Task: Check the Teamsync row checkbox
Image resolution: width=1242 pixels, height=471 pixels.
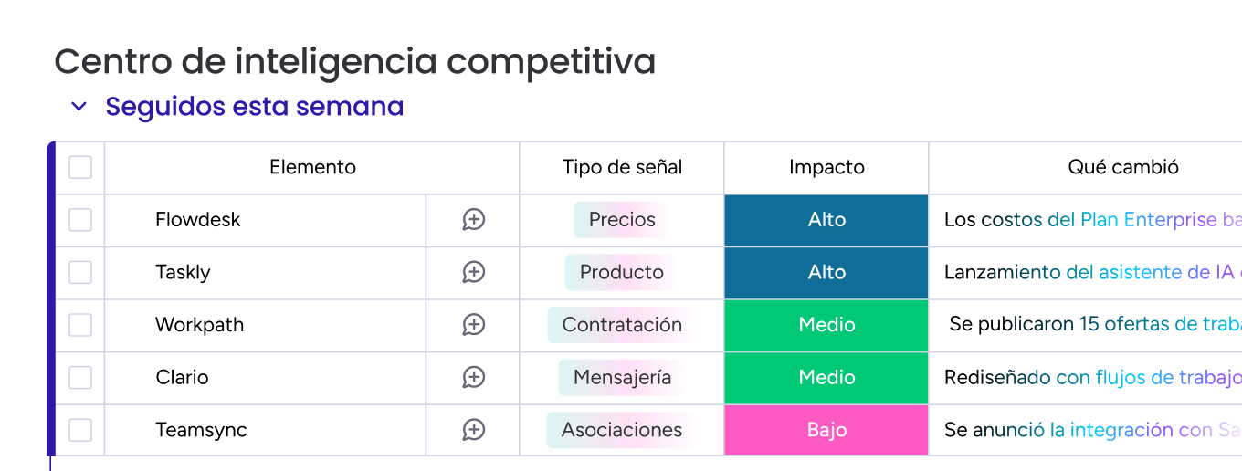Action: pos(80,430)
